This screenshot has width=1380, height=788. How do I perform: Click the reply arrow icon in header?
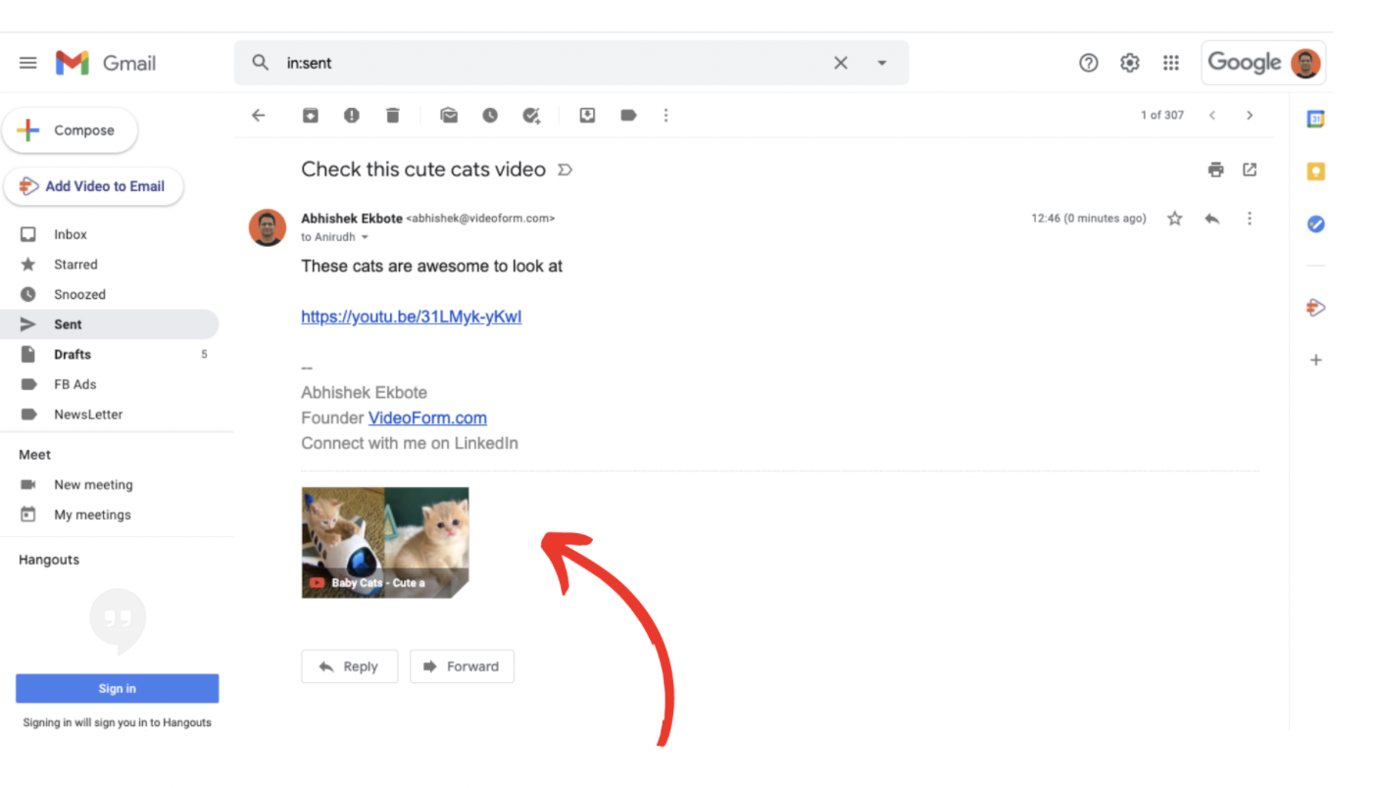pyautogui.click(x=1212, y=219)
